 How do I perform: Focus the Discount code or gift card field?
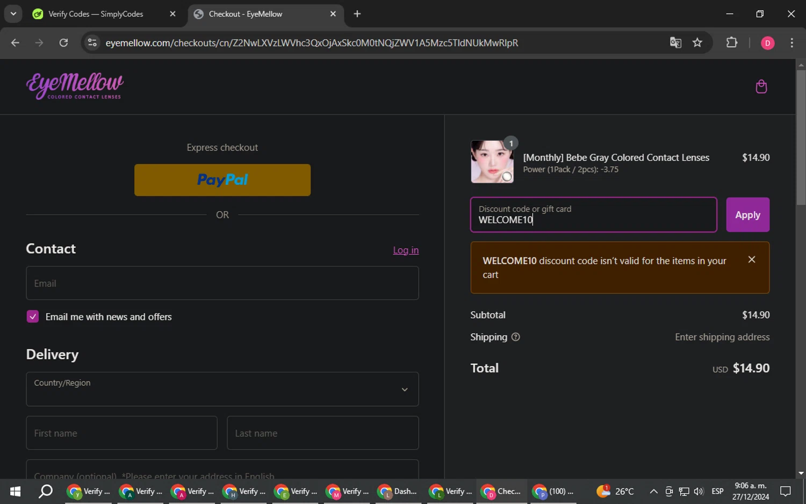point(594,215)
